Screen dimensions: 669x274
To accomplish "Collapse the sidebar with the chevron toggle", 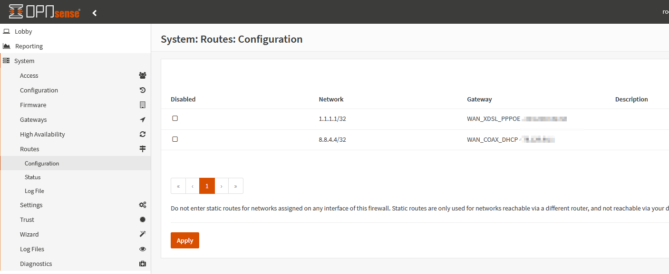I will tap(95, 13).
